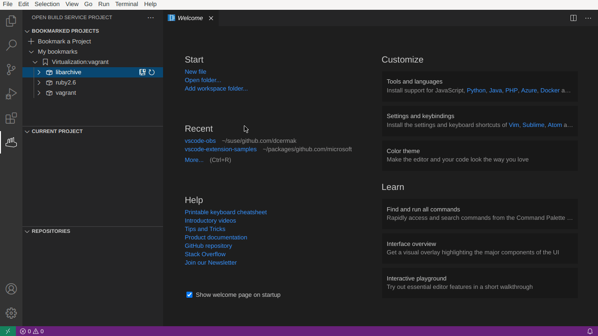598x336 pixels.
Task: Open the Selection menu
Action: (47, 4)
